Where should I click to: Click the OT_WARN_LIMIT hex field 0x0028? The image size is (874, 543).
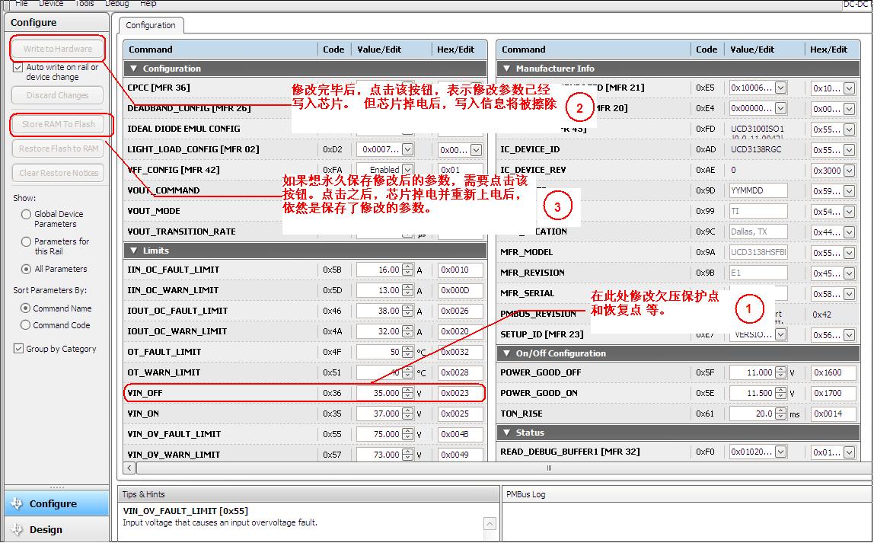click(x=460, y=372)
